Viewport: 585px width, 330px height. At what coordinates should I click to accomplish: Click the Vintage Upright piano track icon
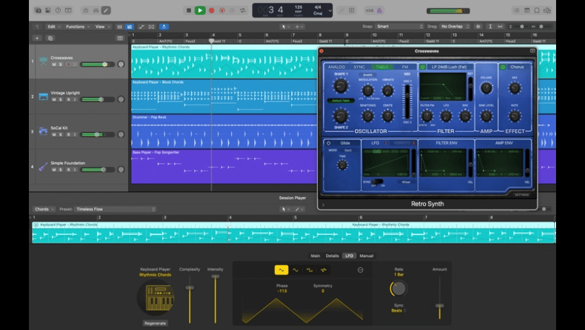click(x=43, y=96)
